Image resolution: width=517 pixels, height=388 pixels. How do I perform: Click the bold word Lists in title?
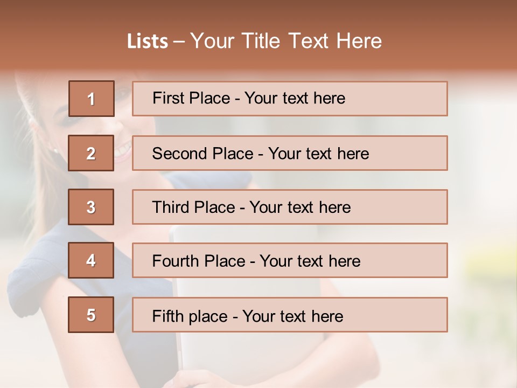(148, 41)
